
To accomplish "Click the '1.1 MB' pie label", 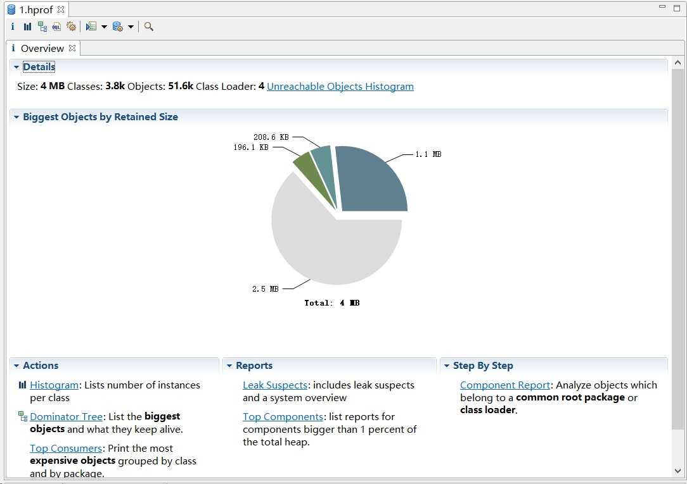I will [x=428, y=154].
